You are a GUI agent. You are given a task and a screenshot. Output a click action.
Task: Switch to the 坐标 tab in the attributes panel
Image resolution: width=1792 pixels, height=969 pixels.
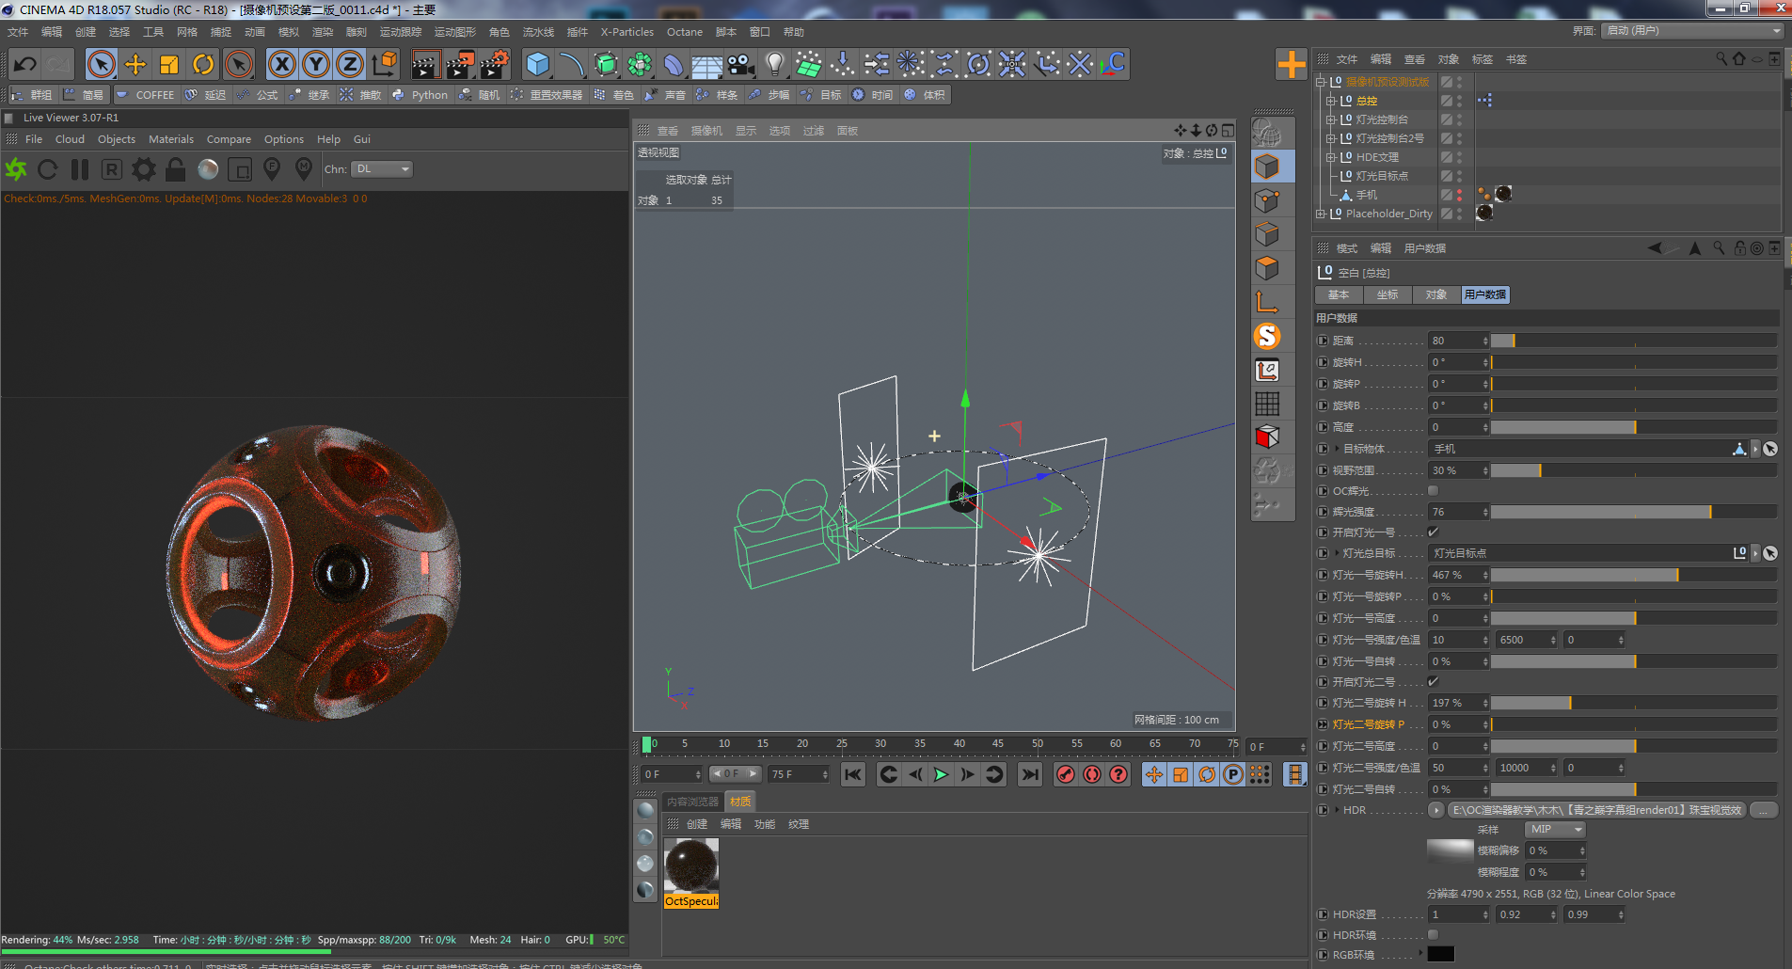1388,294
